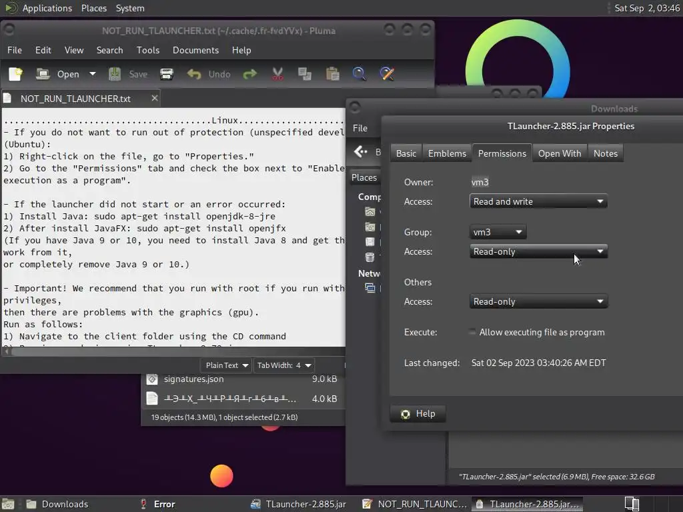
Task: Click Last changed date text
Action: (538, 363)
